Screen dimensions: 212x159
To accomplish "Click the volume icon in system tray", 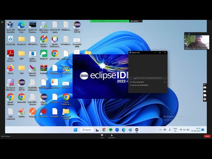I will pos(184,130).
